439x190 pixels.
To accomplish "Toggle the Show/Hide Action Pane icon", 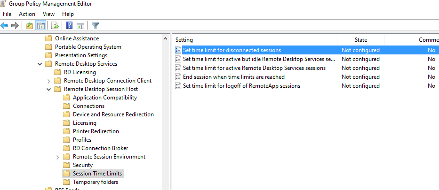I will [x=80, y=26].
